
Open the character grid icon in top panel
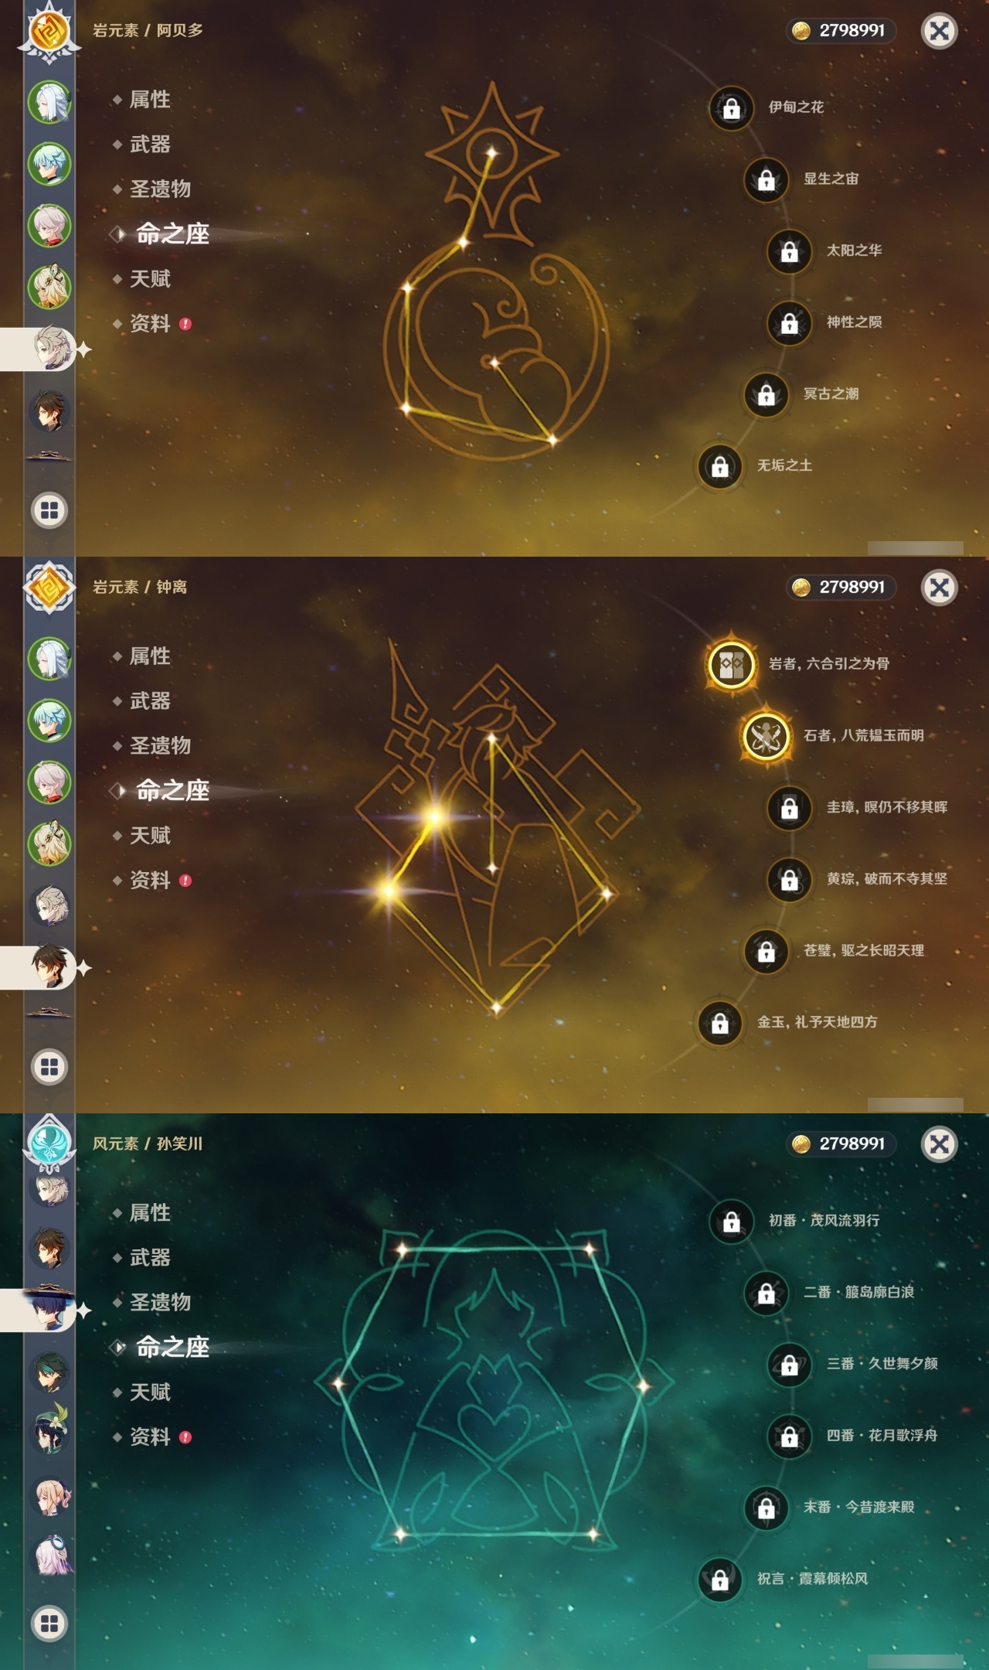49,510
